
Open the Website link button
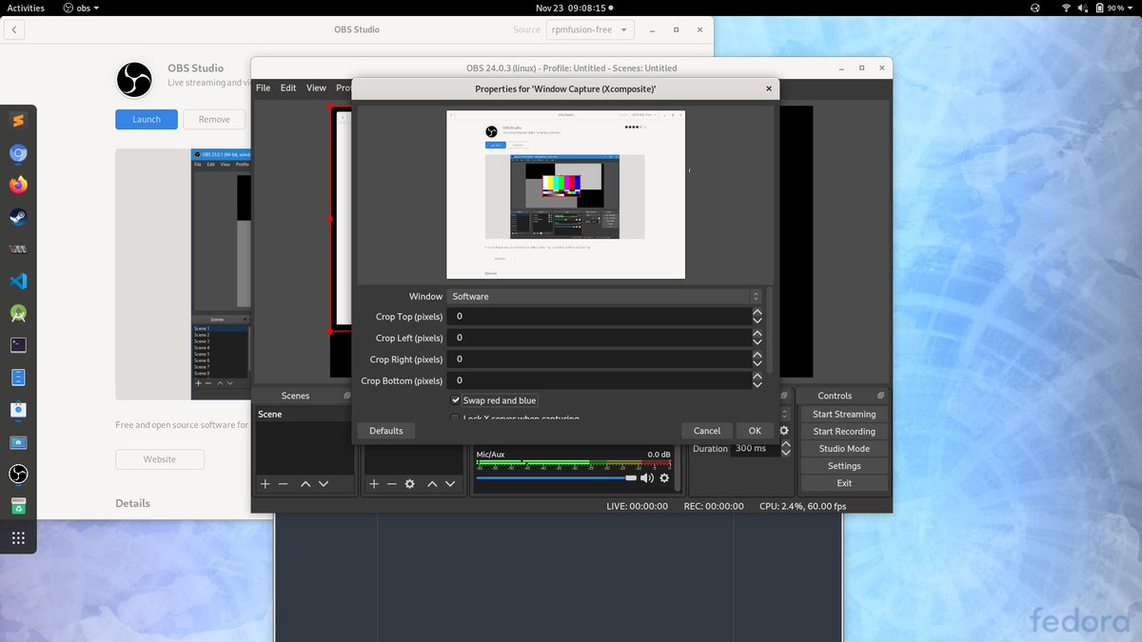(160, 459)
